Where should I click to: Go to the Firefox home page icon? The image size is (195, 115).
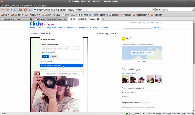coord(25,10)
